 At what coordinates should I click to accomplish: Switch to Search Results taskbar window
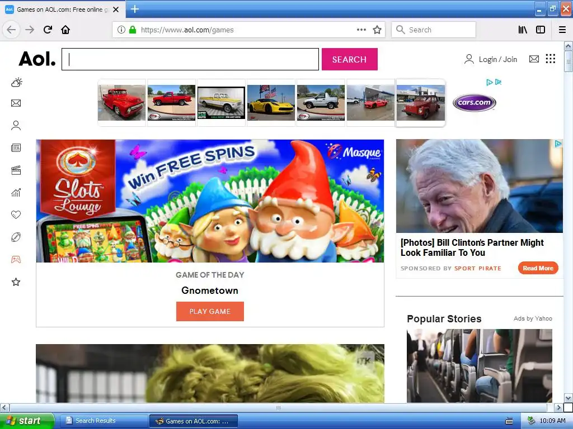pyautogui.click(x=104, y=421)
